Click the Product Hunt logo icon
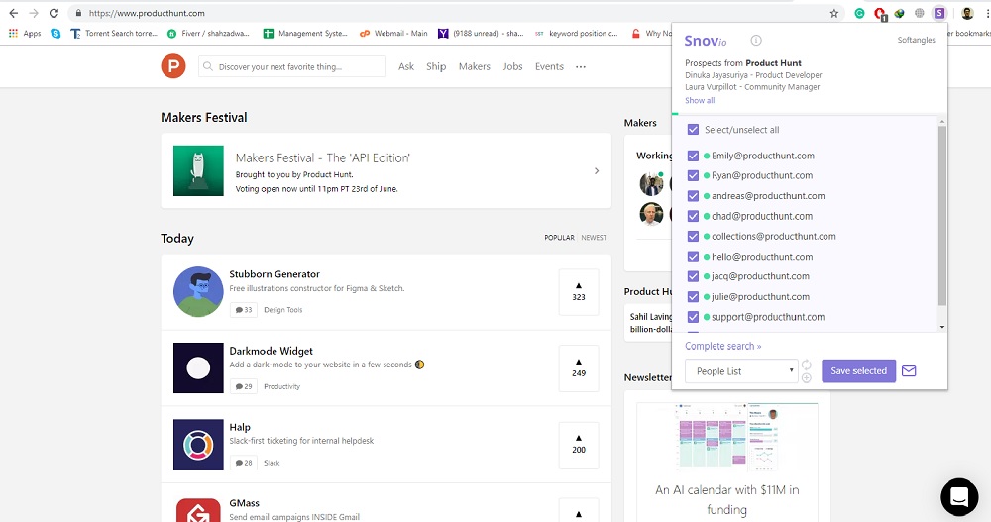991x522 pixels. [x=173, y=66]
